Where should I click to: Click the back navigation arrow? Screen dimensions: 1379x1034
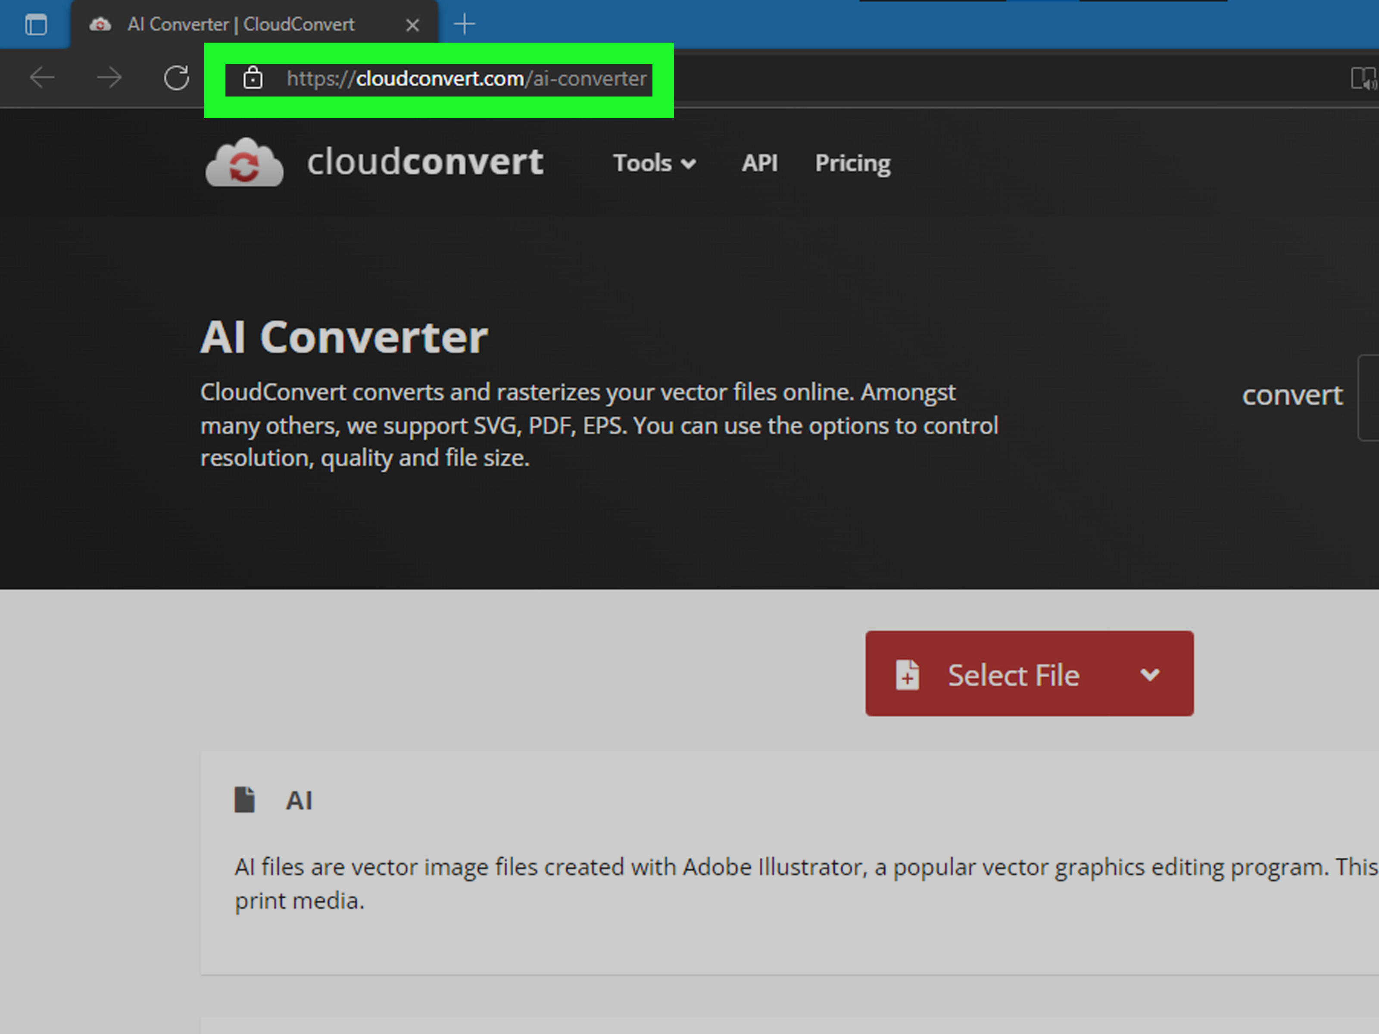[x=42, y=77]
